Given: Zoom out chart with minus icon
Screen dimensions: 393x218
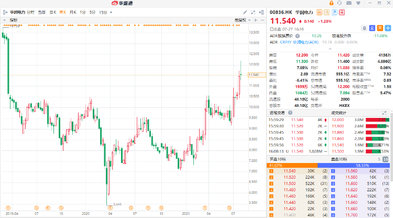Looking at the screenshot, I should 263,20.
